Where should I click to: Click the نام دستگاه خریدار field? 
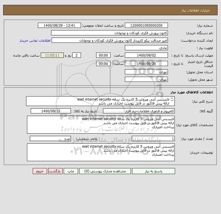tap(109, 33)
